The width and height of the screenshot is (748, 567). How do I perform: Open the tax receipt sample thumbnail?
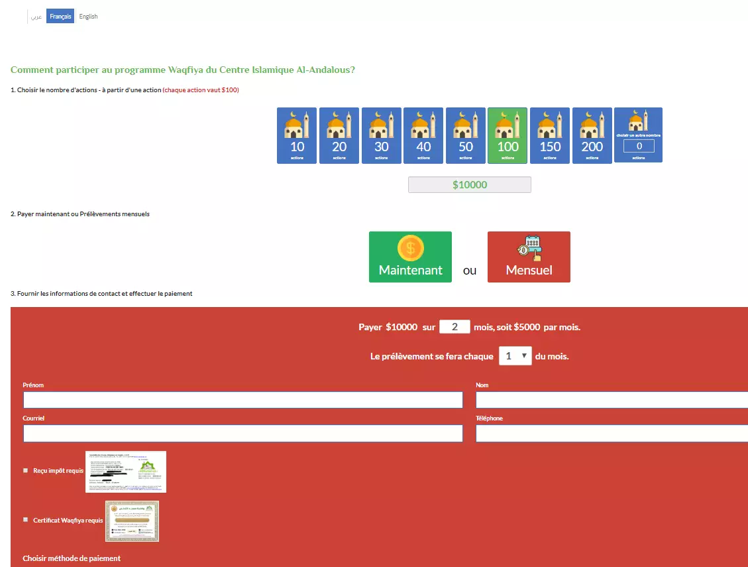coord(126,472)
